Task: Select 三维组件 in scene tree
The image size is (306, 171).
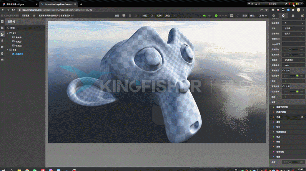Action: click(19, 54)
